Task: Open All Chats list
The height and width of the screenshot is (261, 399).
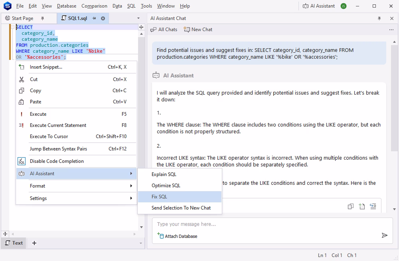Action: click(164, 30)
